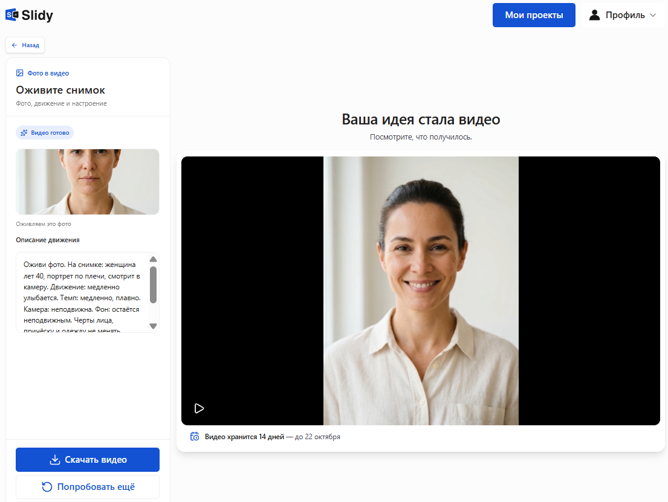Click the chevron next to Профиль
This screenshot has width=668, height=502.
(x=653, y=15)
